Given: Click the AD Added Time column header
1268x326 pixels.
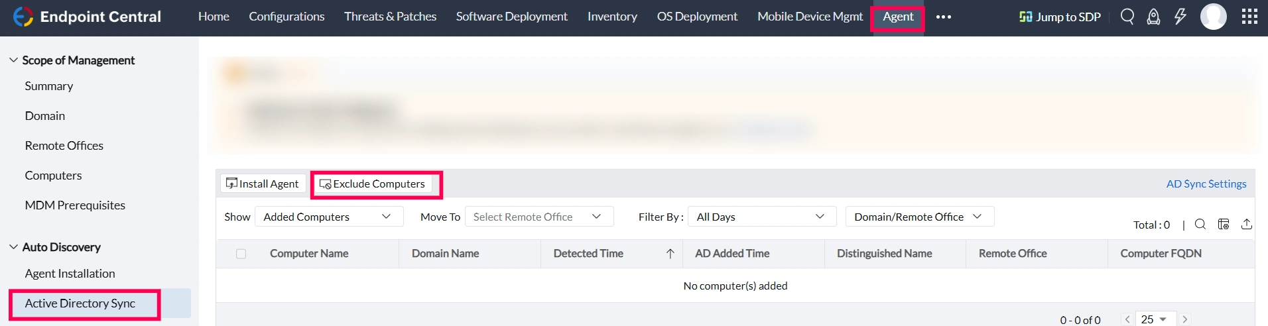Looking at the screenshot, I should click(732, 254).
